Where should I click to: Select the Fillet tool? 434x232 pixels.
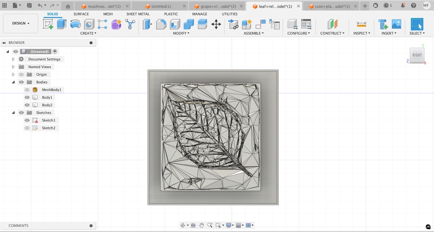(161, 24)
